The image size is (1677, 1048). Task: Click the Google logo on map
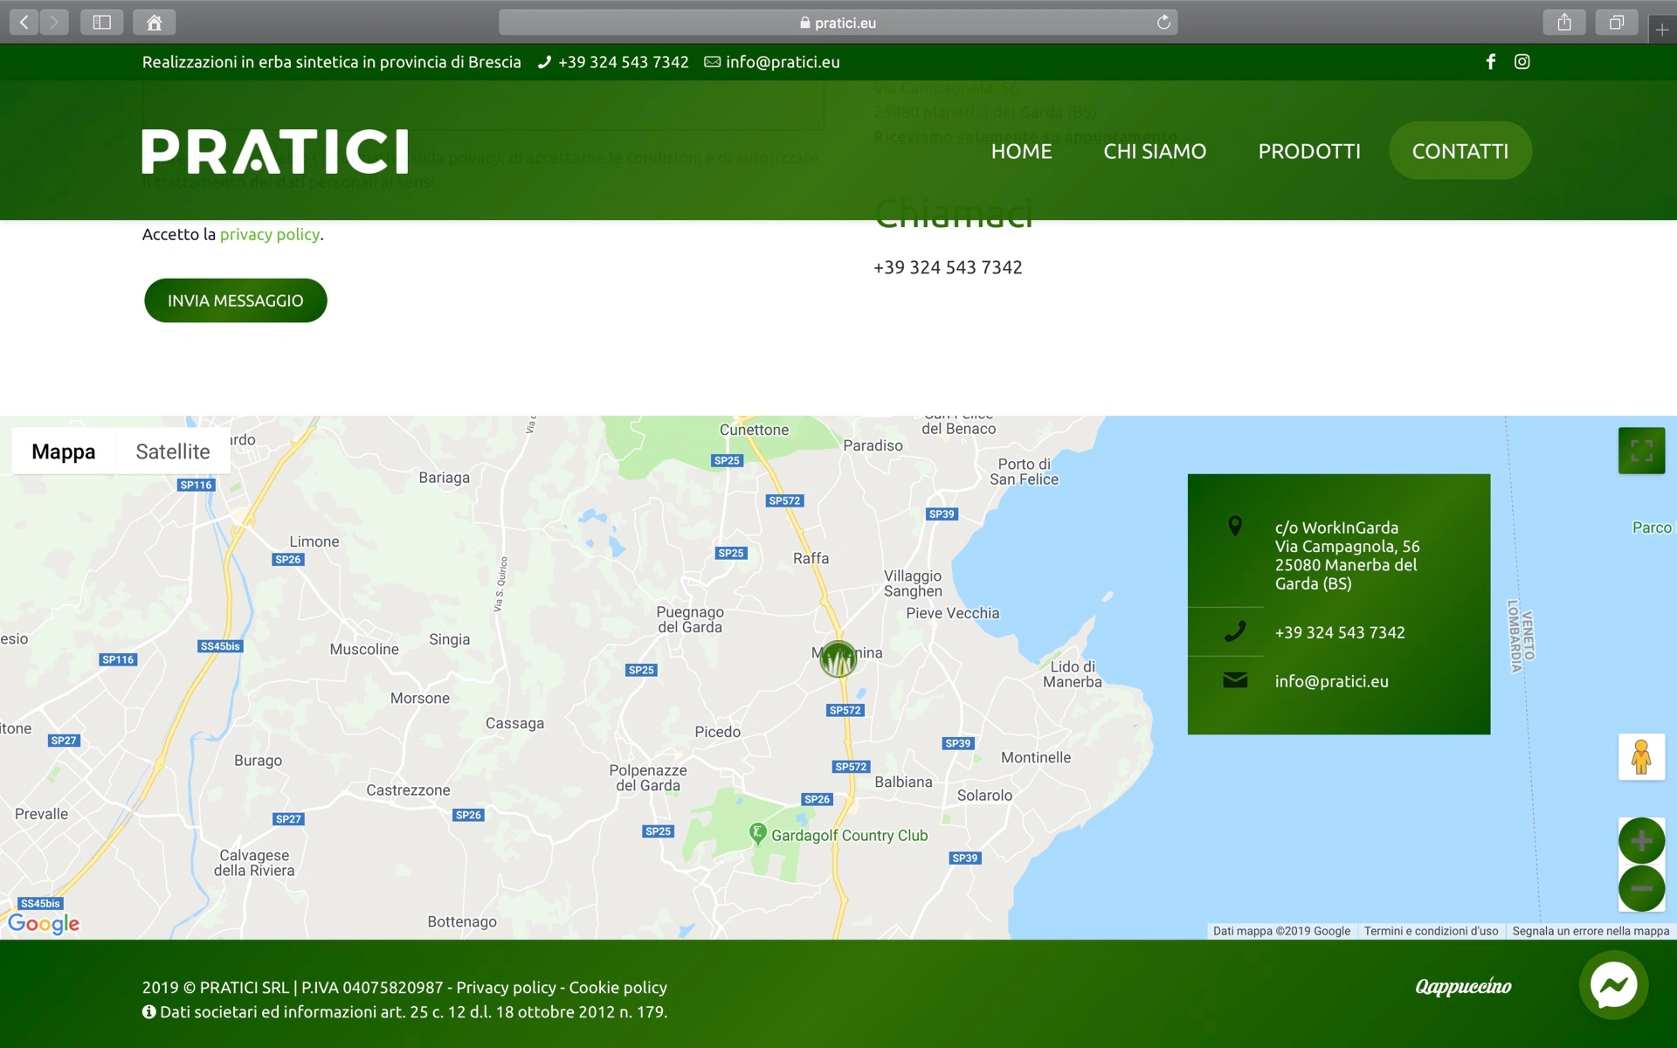tap(44, 923)
